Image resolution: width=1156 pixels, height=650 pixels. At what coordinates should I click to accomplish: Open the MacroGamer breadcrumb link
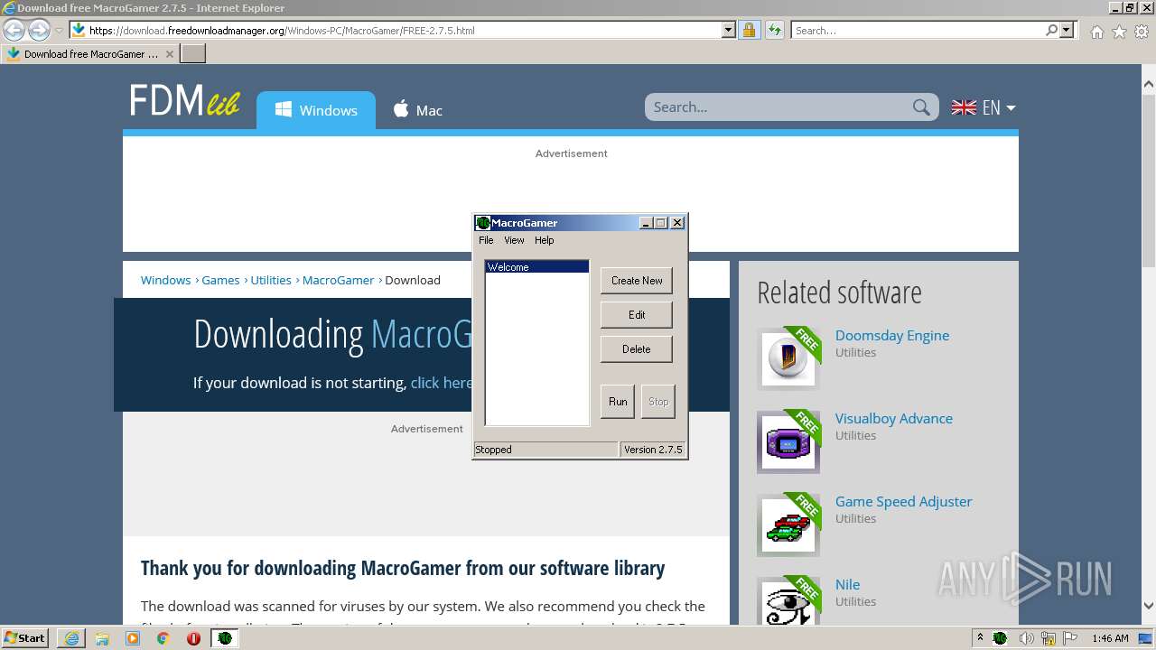[x=338, y=280]
